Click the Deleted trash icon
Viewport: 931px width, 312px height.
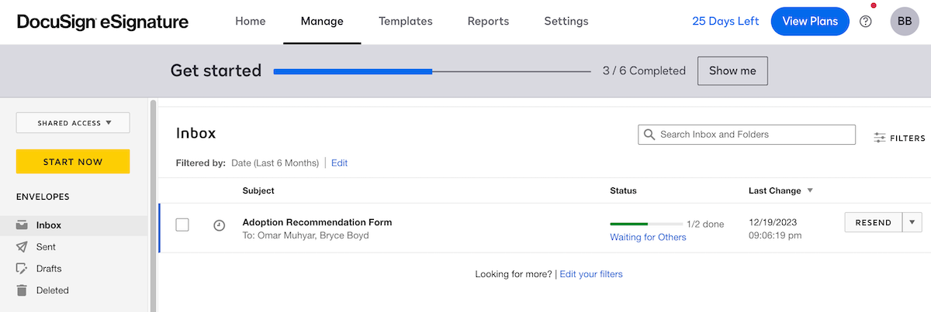(22, 290)
